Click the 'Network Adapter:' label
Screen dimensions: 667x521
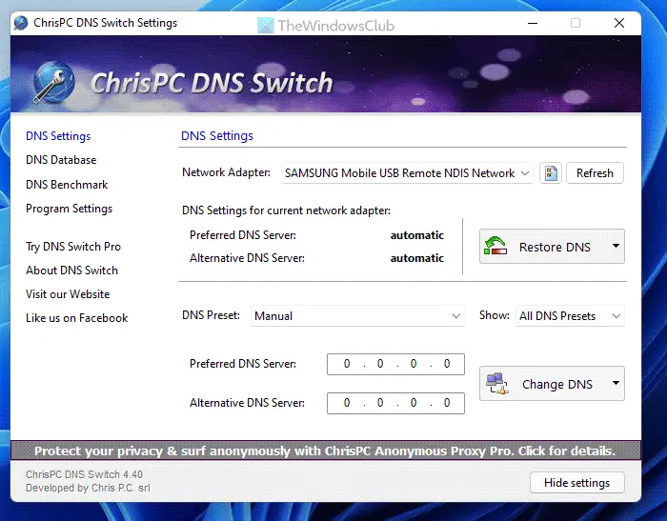[226, 172]
